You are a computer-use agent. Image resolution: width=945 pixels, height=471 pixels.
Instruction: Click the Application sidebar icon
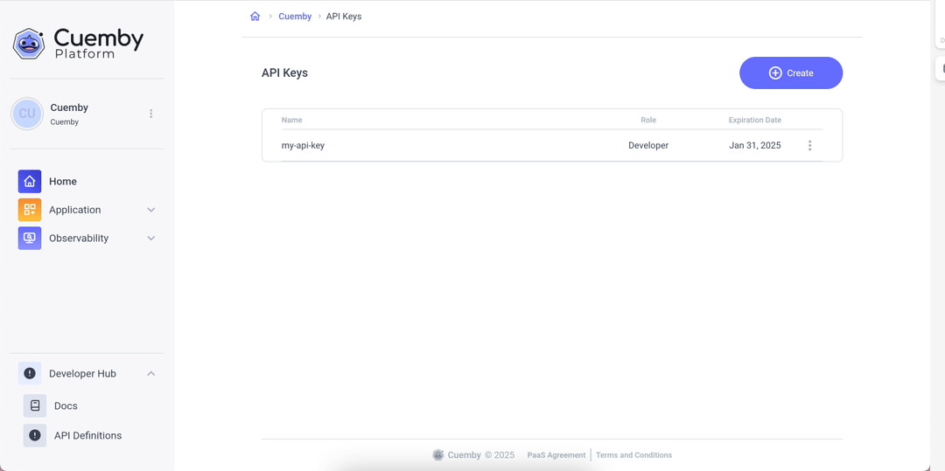(x=30, y=210)
